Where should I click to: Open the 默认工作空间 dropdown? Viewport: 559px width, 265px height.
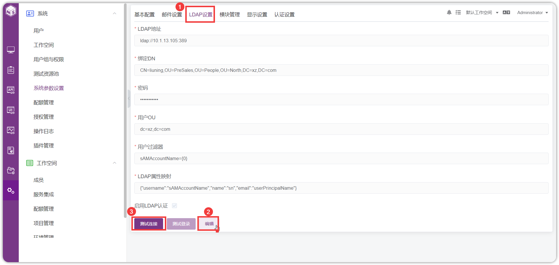(x=482, y=13)
